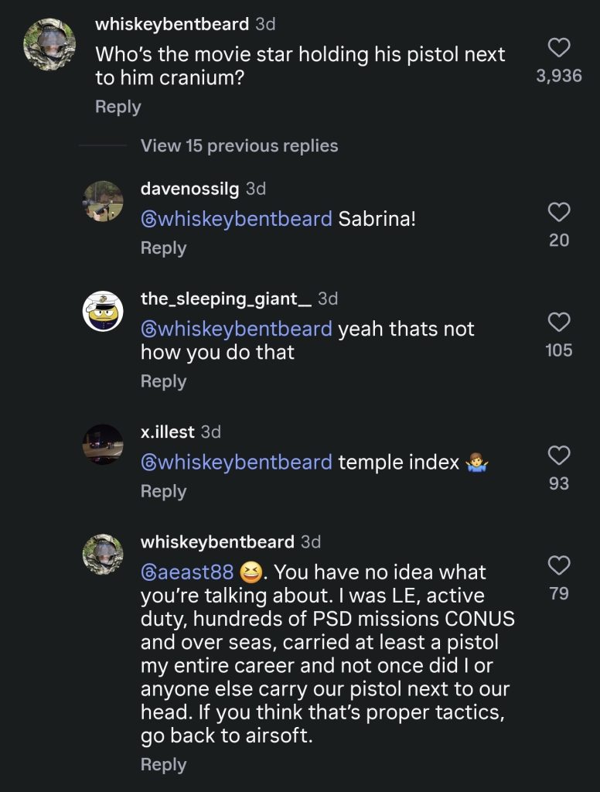Like the_sleeping_giant__'s reply
Screen dimensions: 600x792
558,322
